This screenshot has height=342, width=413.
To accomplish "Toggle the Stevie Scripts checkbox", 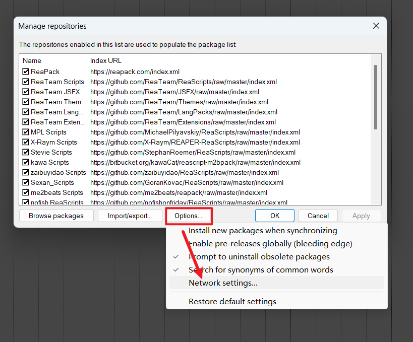I will [x=26, y=152].
